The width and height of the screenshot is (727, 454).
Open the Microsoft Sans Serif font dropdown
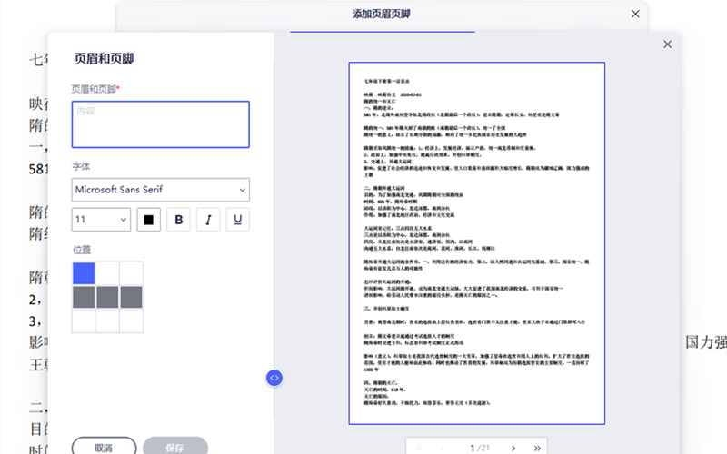[x=160, y=190]
